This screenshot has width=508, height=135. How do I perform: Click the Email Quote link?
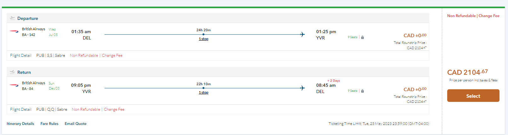(x=76, y=124)
